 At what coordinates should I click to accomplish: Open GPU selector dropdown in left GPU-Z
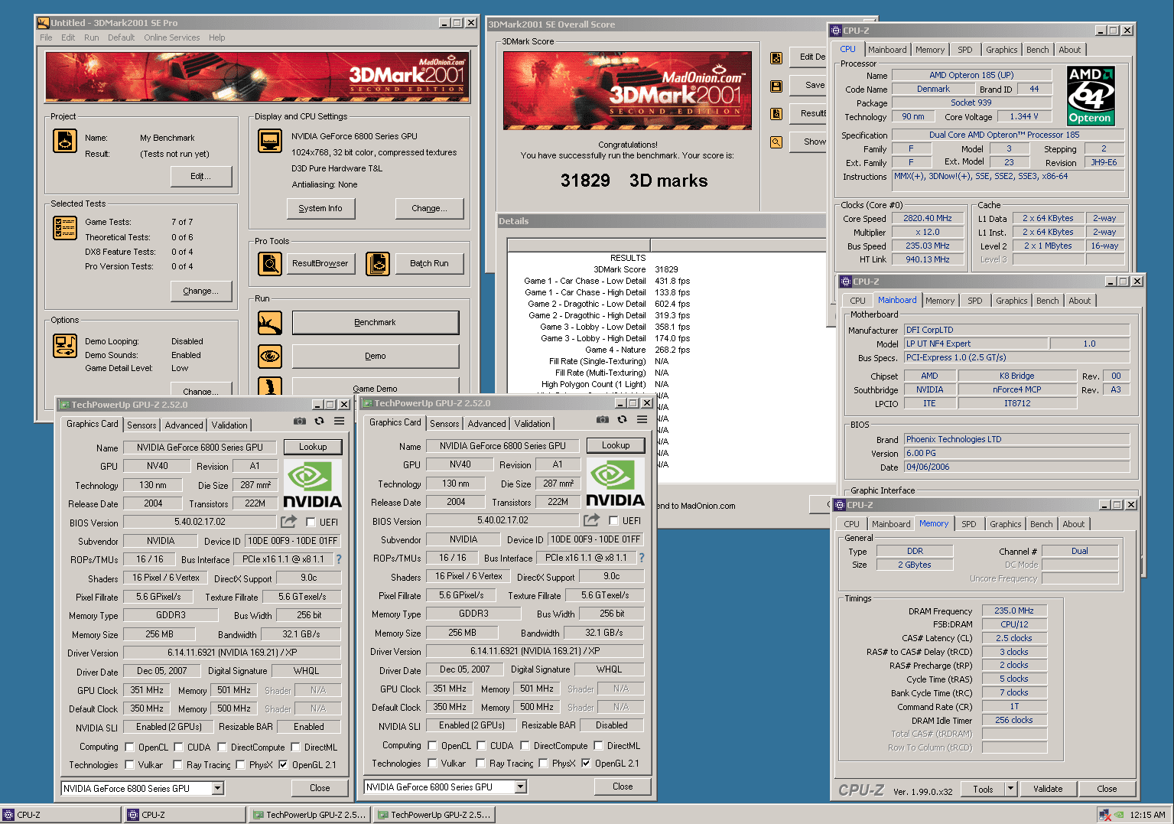pos(218,788)
